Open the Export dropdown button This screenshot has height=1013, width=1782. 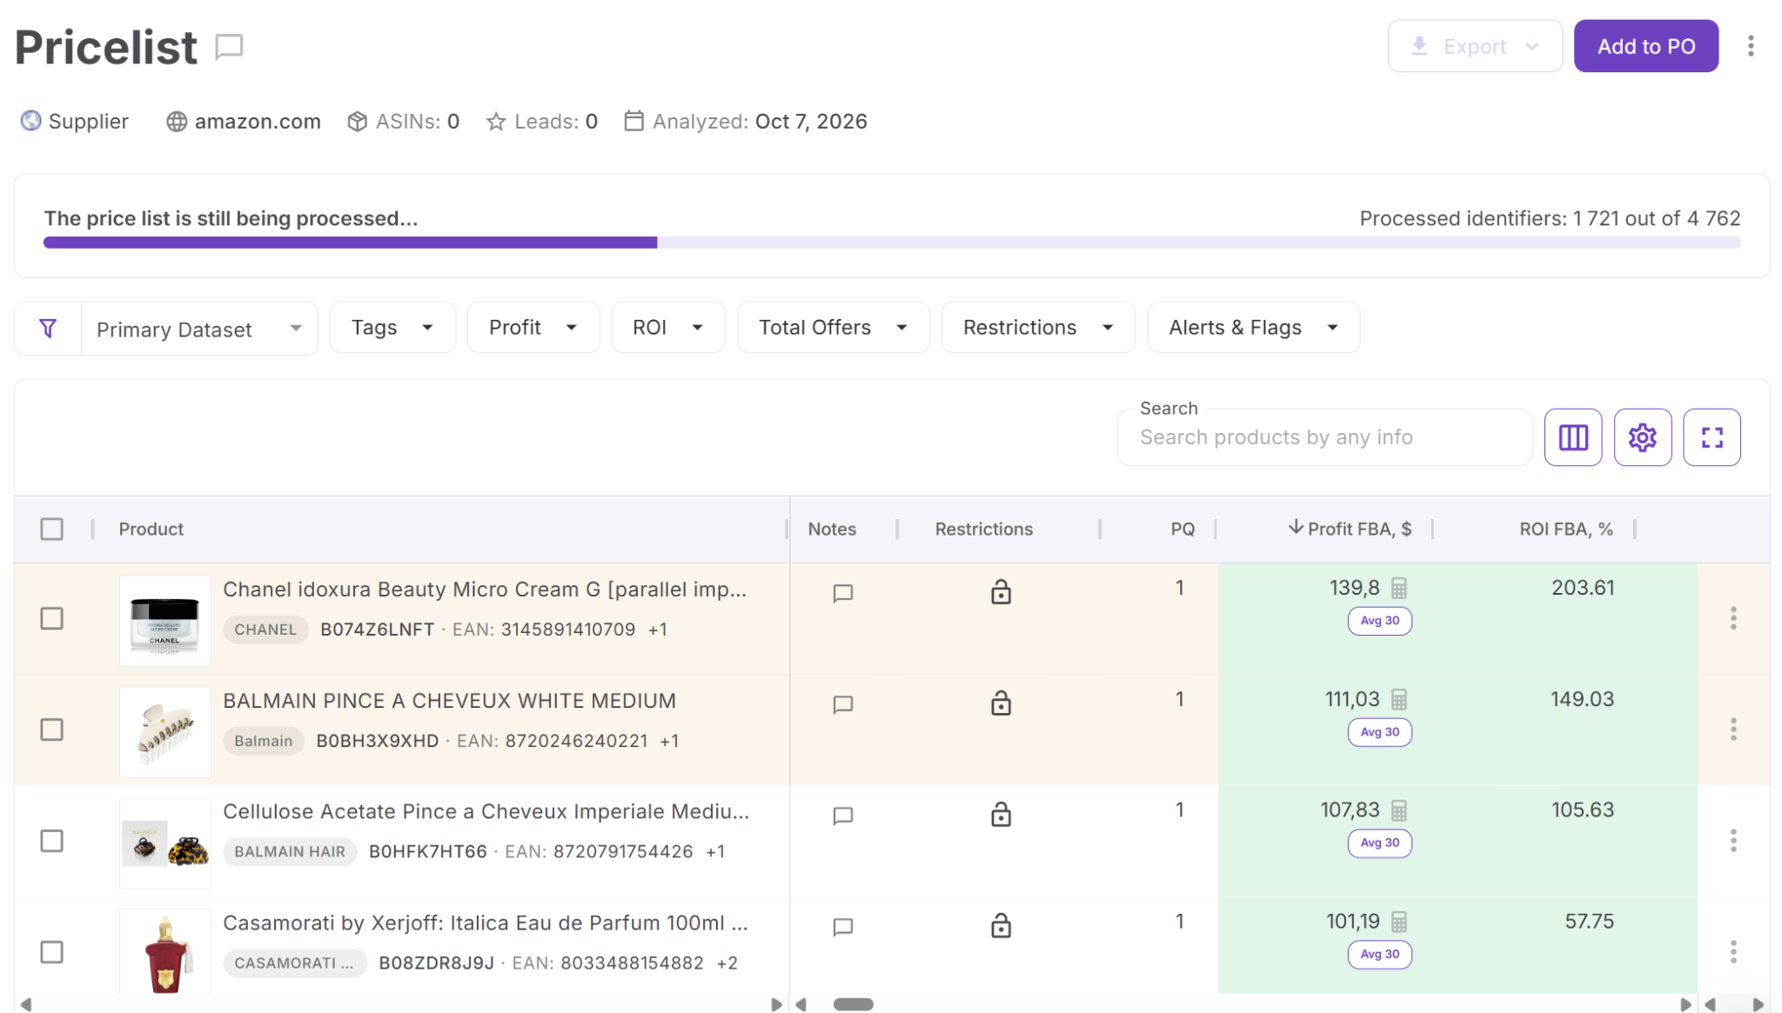point(1474,46)
